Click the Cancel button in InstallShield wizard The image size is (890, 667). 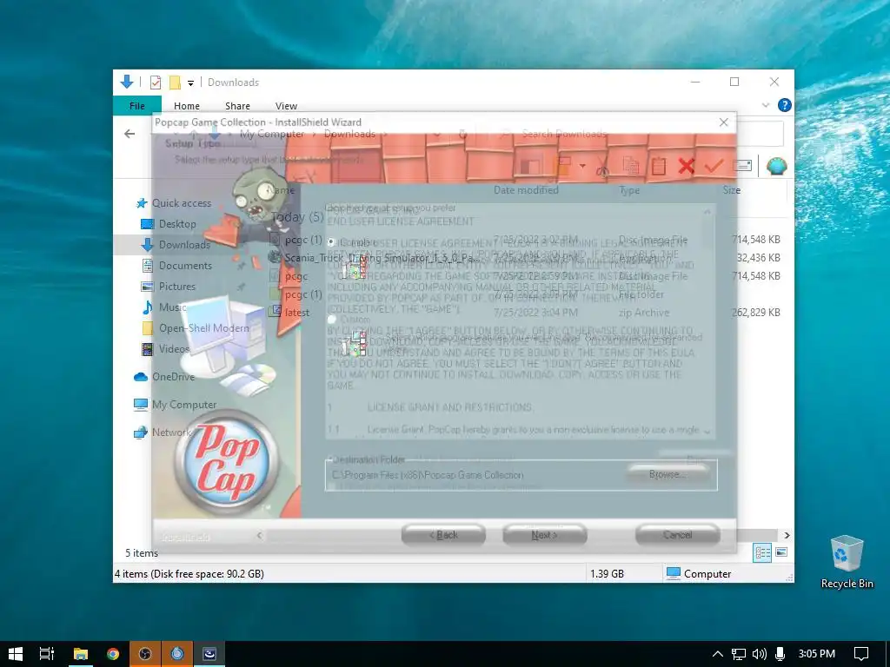click(677, 535)
